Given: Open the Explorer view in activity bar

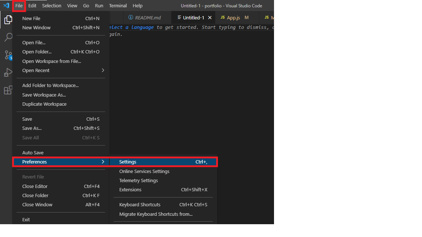Looking at the screenshot, I should click(x=8, y=20).
